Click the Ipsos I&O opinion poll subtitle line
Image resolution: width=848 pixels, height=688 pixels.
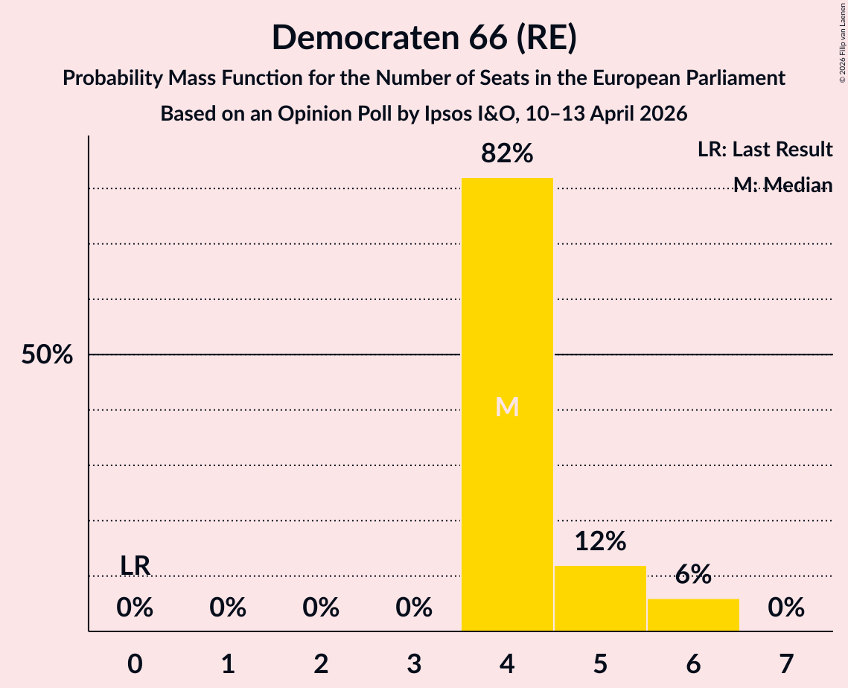click(424, 114)
